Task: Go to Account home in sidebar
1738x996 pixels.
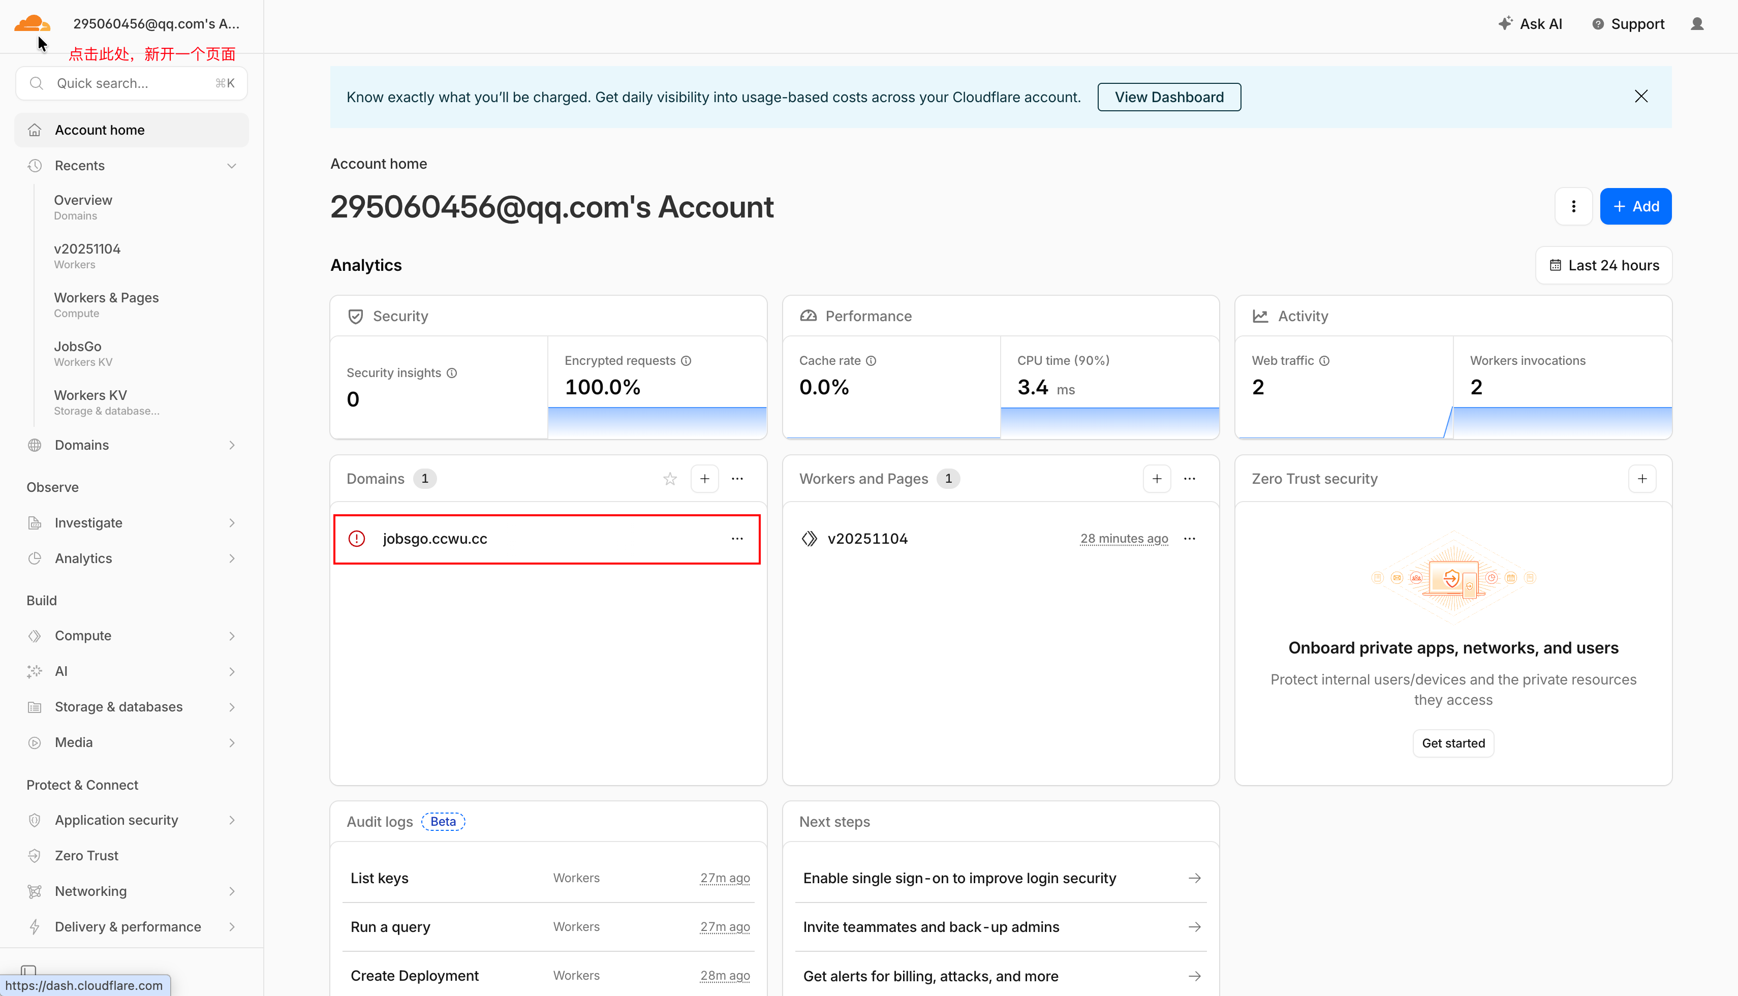Action: pyautogui.click(x=131, y=130)
